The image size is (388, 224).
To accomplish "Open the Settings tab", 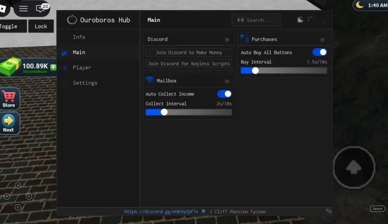I will pyautogui.click(x=99, y=83).
